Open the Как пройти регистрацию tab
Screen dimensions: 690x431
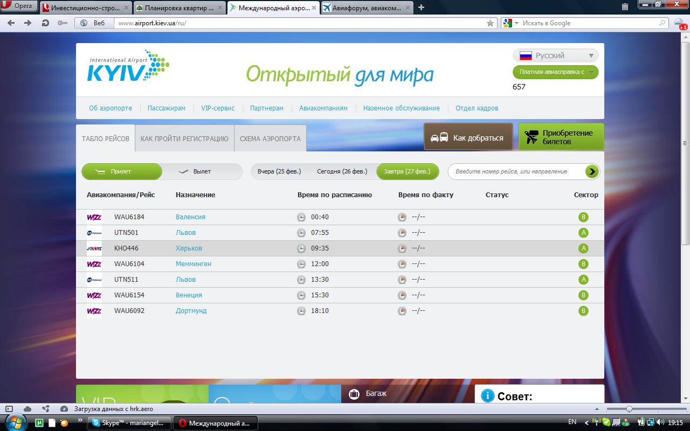pyautogui.click(x=184, y=138)
